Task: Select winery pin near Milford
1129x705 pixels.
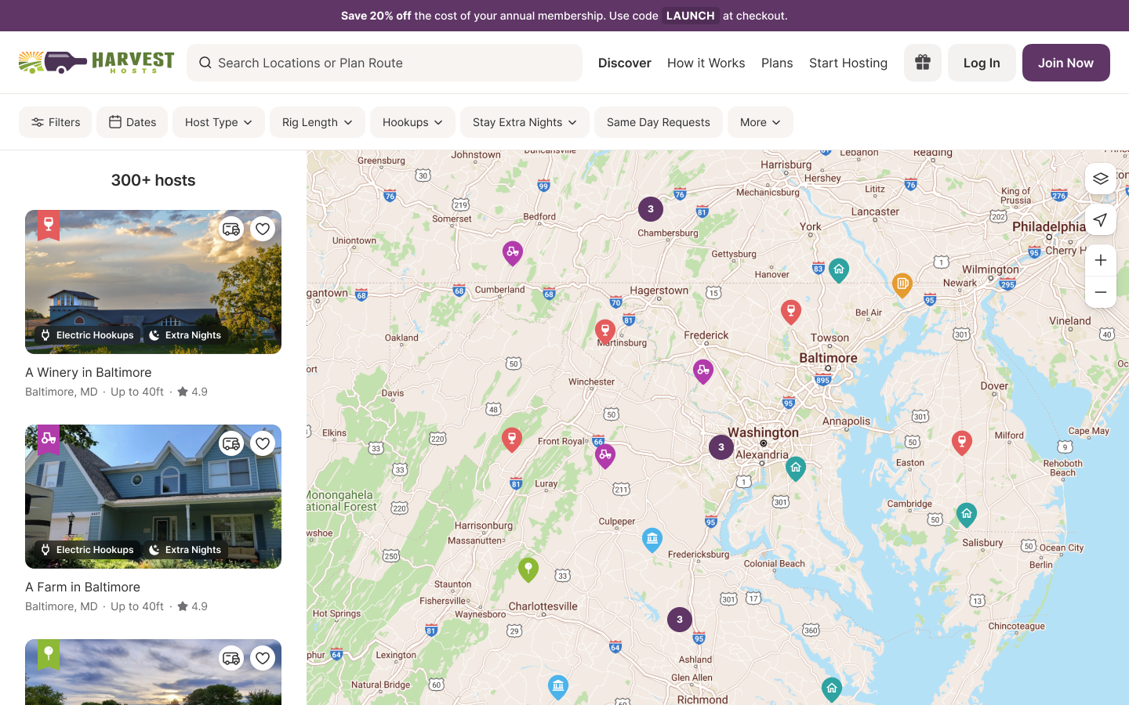Action: pyautogui.click(x=962, y=443)
